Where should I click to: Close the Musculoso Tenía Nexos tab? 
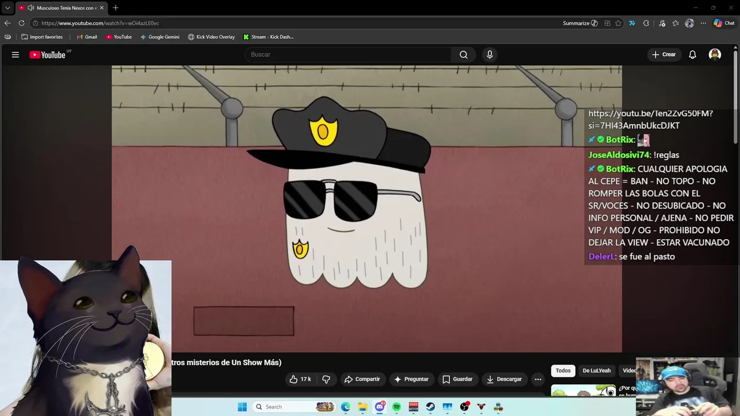102,8
